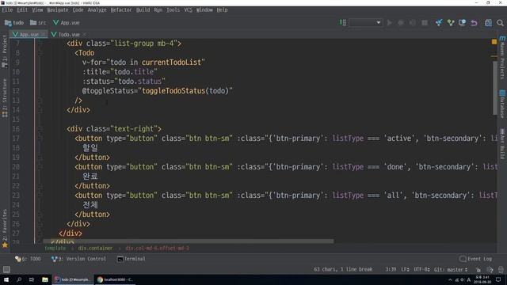Image resolution: width=507 pixels, height=285 pixels.
Task: Click the Git: master branch widget
Action: (x=451, y=269)
